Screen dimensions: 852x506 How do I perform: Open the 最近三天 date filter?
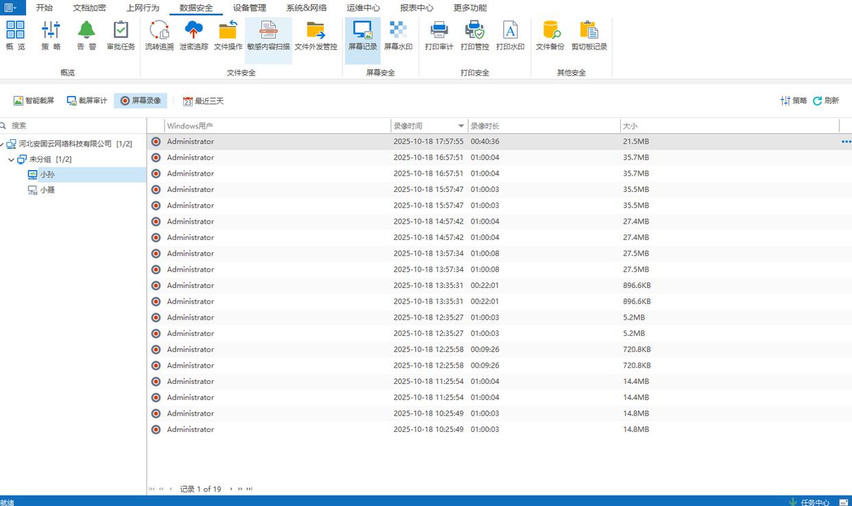click(203, 101)
